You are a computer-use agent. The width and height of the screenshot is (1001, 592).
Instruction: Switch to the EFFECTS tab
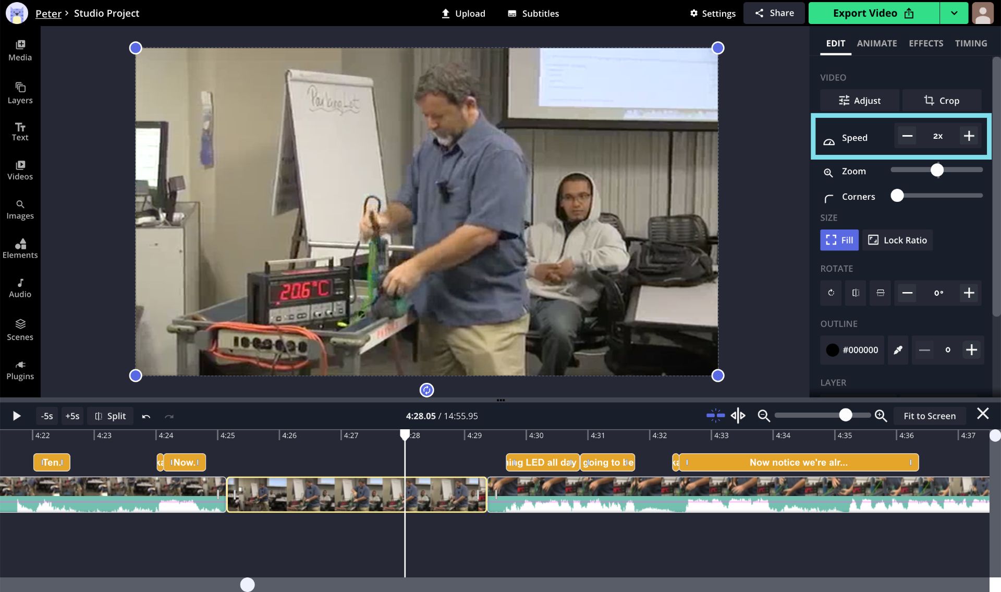pyautogui.click(x=925, y=43)
